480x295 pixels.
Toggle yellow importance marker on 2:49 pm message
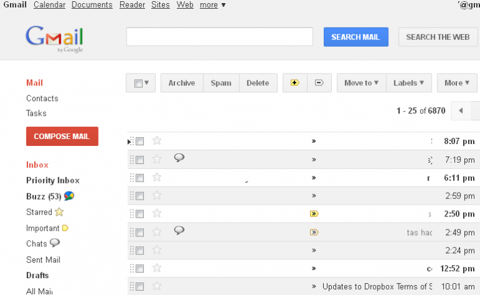pos(314,233)
